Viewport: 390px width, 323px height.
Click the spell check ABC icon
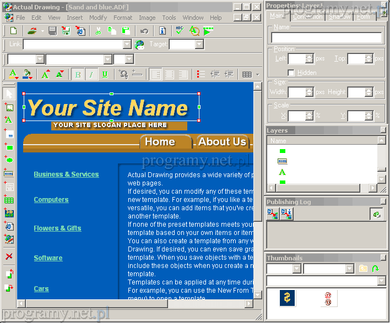pos(180,31)
